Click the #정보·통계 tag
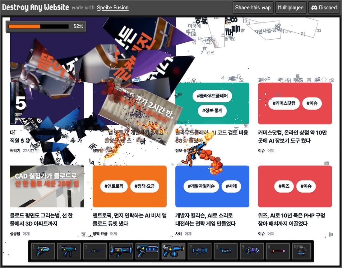This screenshot has width=342, height=268. (212, 110)
